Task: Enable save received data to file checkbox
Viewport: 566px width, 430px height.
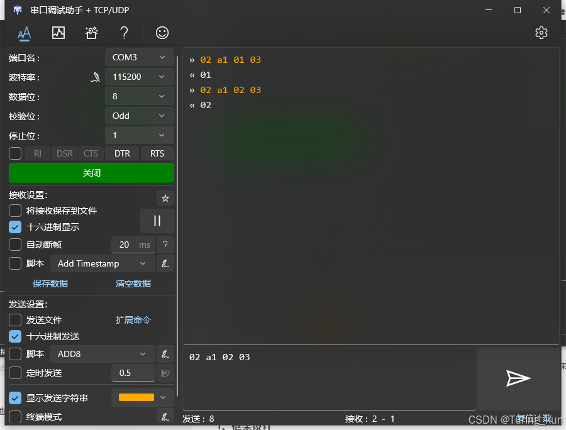Action: tap(15, 211)
